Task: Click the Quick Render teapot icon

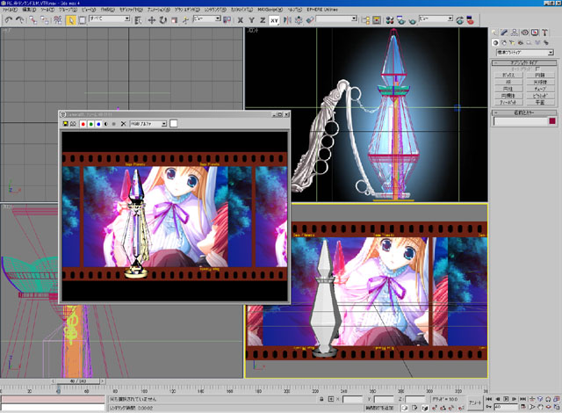Action: click(x=412, y=20)
